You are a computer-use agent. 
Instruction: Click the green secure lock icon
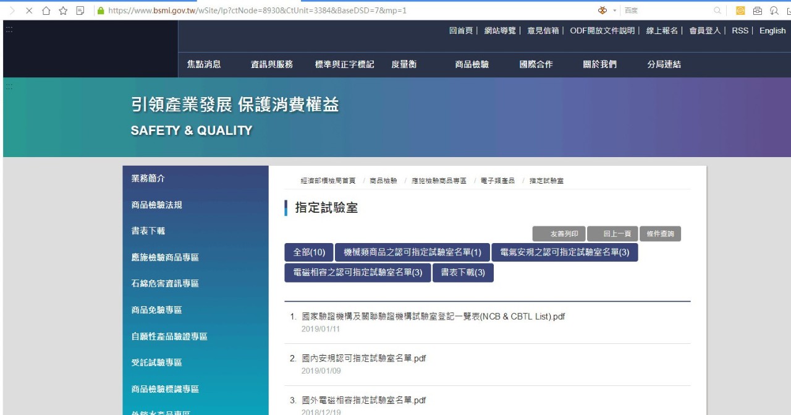point(101,11)
